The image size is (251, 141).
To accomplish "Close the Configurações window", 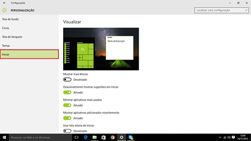I will 247,3.
